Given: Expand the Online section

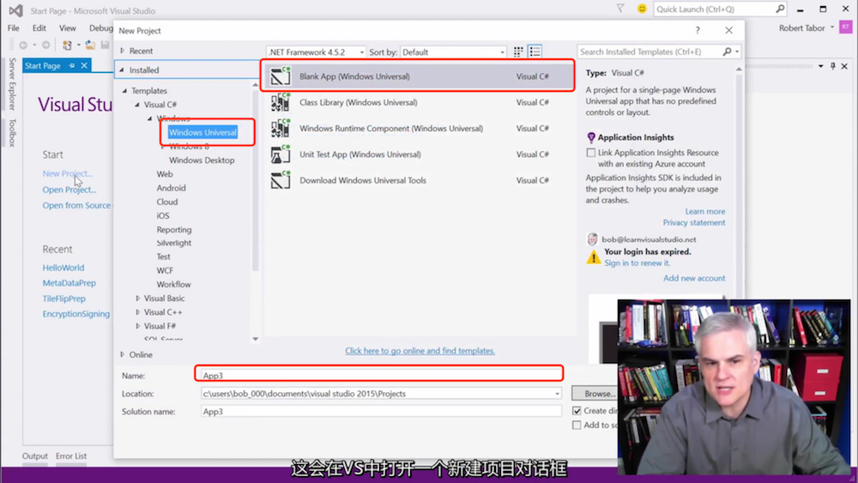Looking at the screenshot, I should pyautogui.click(x=123, y=354).
